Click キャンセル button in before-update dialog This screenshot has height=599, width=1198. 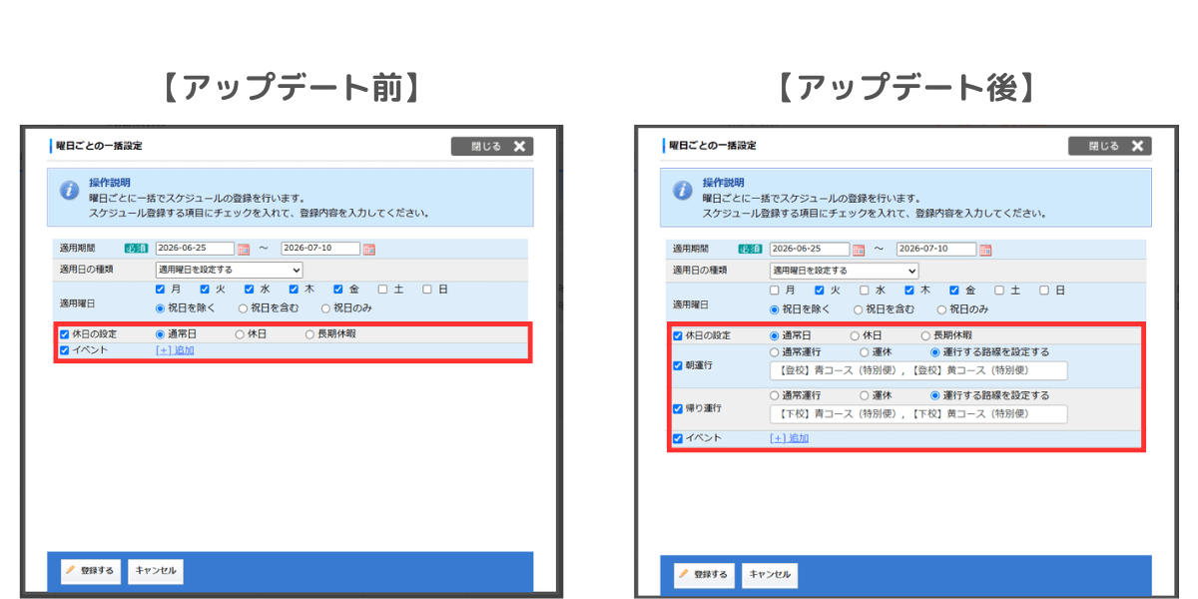coord(156,571)
